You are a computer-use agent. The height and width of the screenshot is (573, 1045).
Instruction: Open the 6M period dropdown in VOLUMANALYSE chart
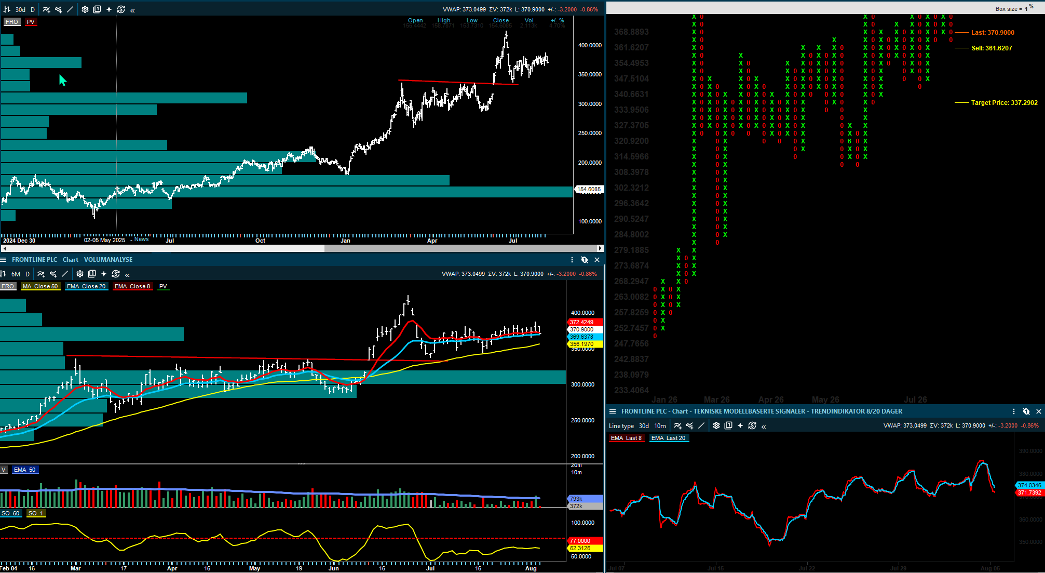pyautogui.click(x=16, y=274)
